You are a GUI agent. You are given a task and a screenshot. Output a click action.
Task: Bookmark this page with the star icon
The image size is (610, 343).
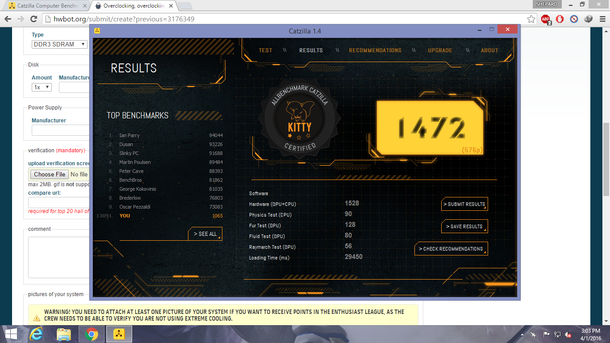point(531,19)
